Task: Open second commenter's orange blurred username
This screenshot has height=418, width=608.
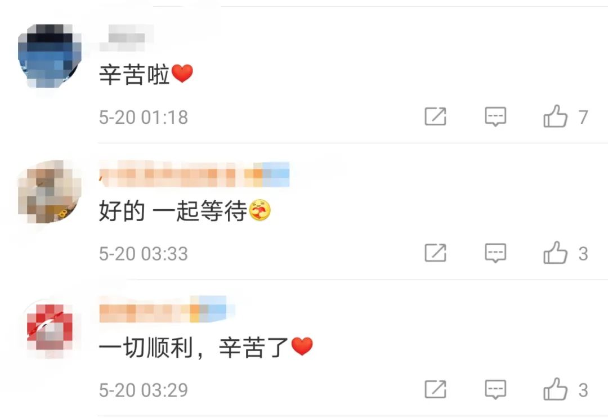Action: point(195,174)
